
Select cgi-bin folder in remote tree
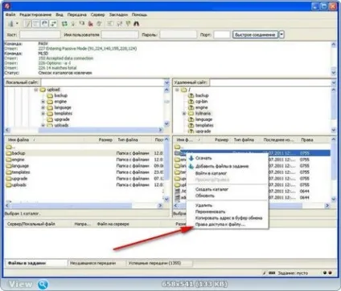[202, 102]
